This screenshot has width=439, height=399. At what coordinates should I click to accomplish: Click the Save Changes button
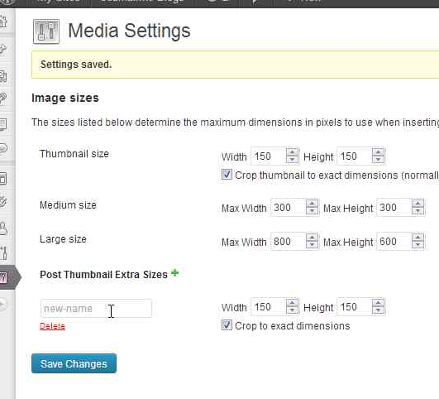coord(74,363)
